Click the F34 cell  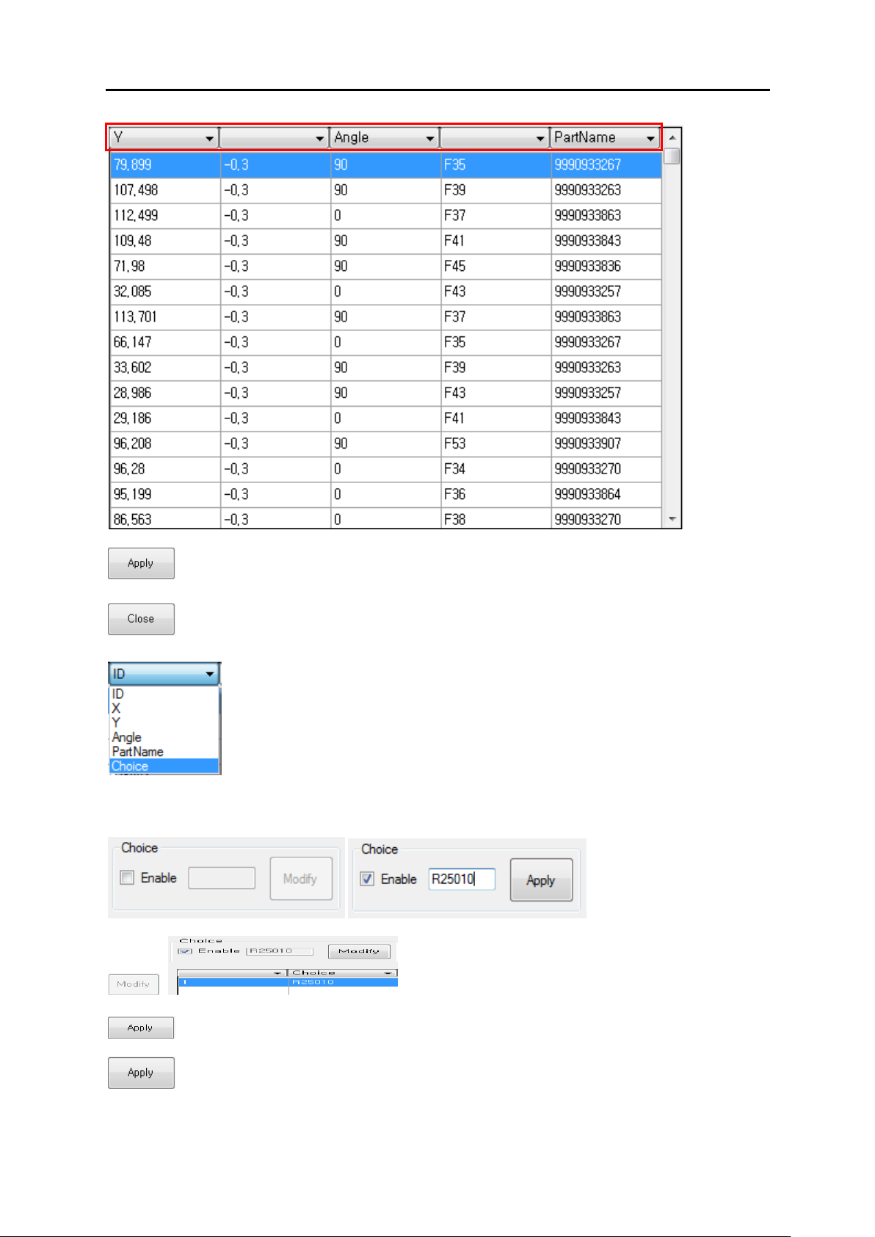point(495,468)
